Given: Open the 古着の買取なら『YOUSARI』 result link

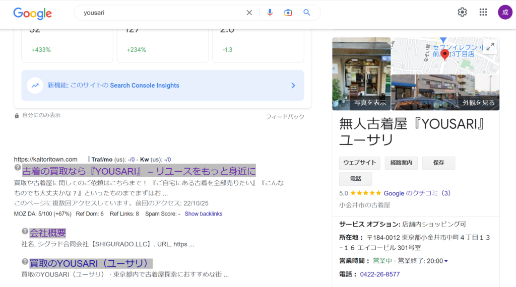Looking at the screenshot, I should (x=139, y=170).
